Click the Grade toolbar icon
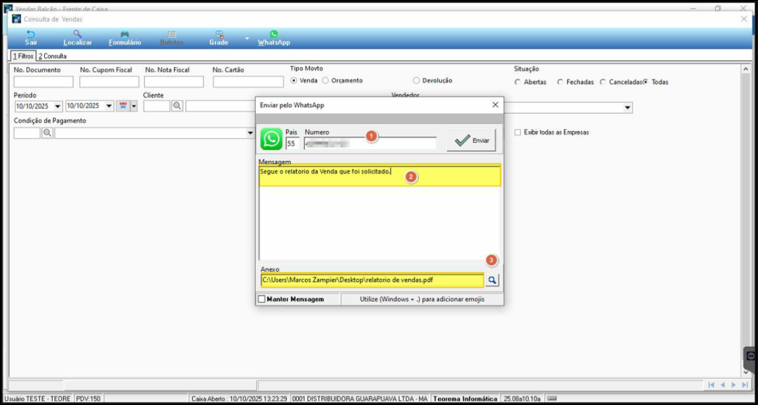Screen dimensions: 758x405 [219, 35]
